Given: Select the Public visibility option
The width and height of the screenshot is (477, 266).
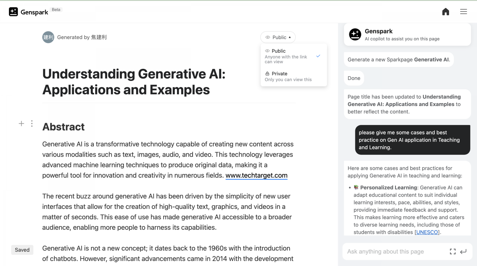Looking at the screenshot, I should point(286,56).
